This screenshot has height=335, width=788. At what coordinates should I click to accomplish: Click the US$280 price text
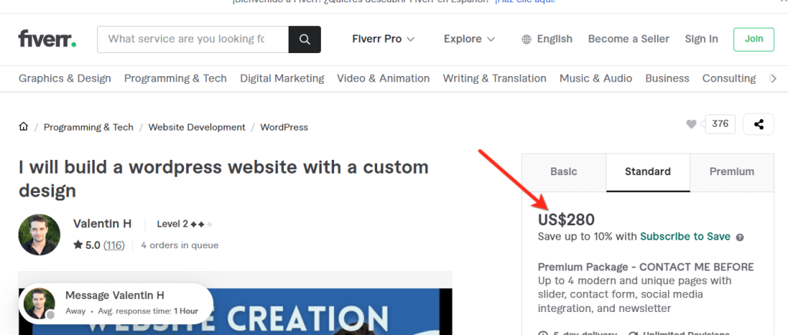tap(566, 220)
